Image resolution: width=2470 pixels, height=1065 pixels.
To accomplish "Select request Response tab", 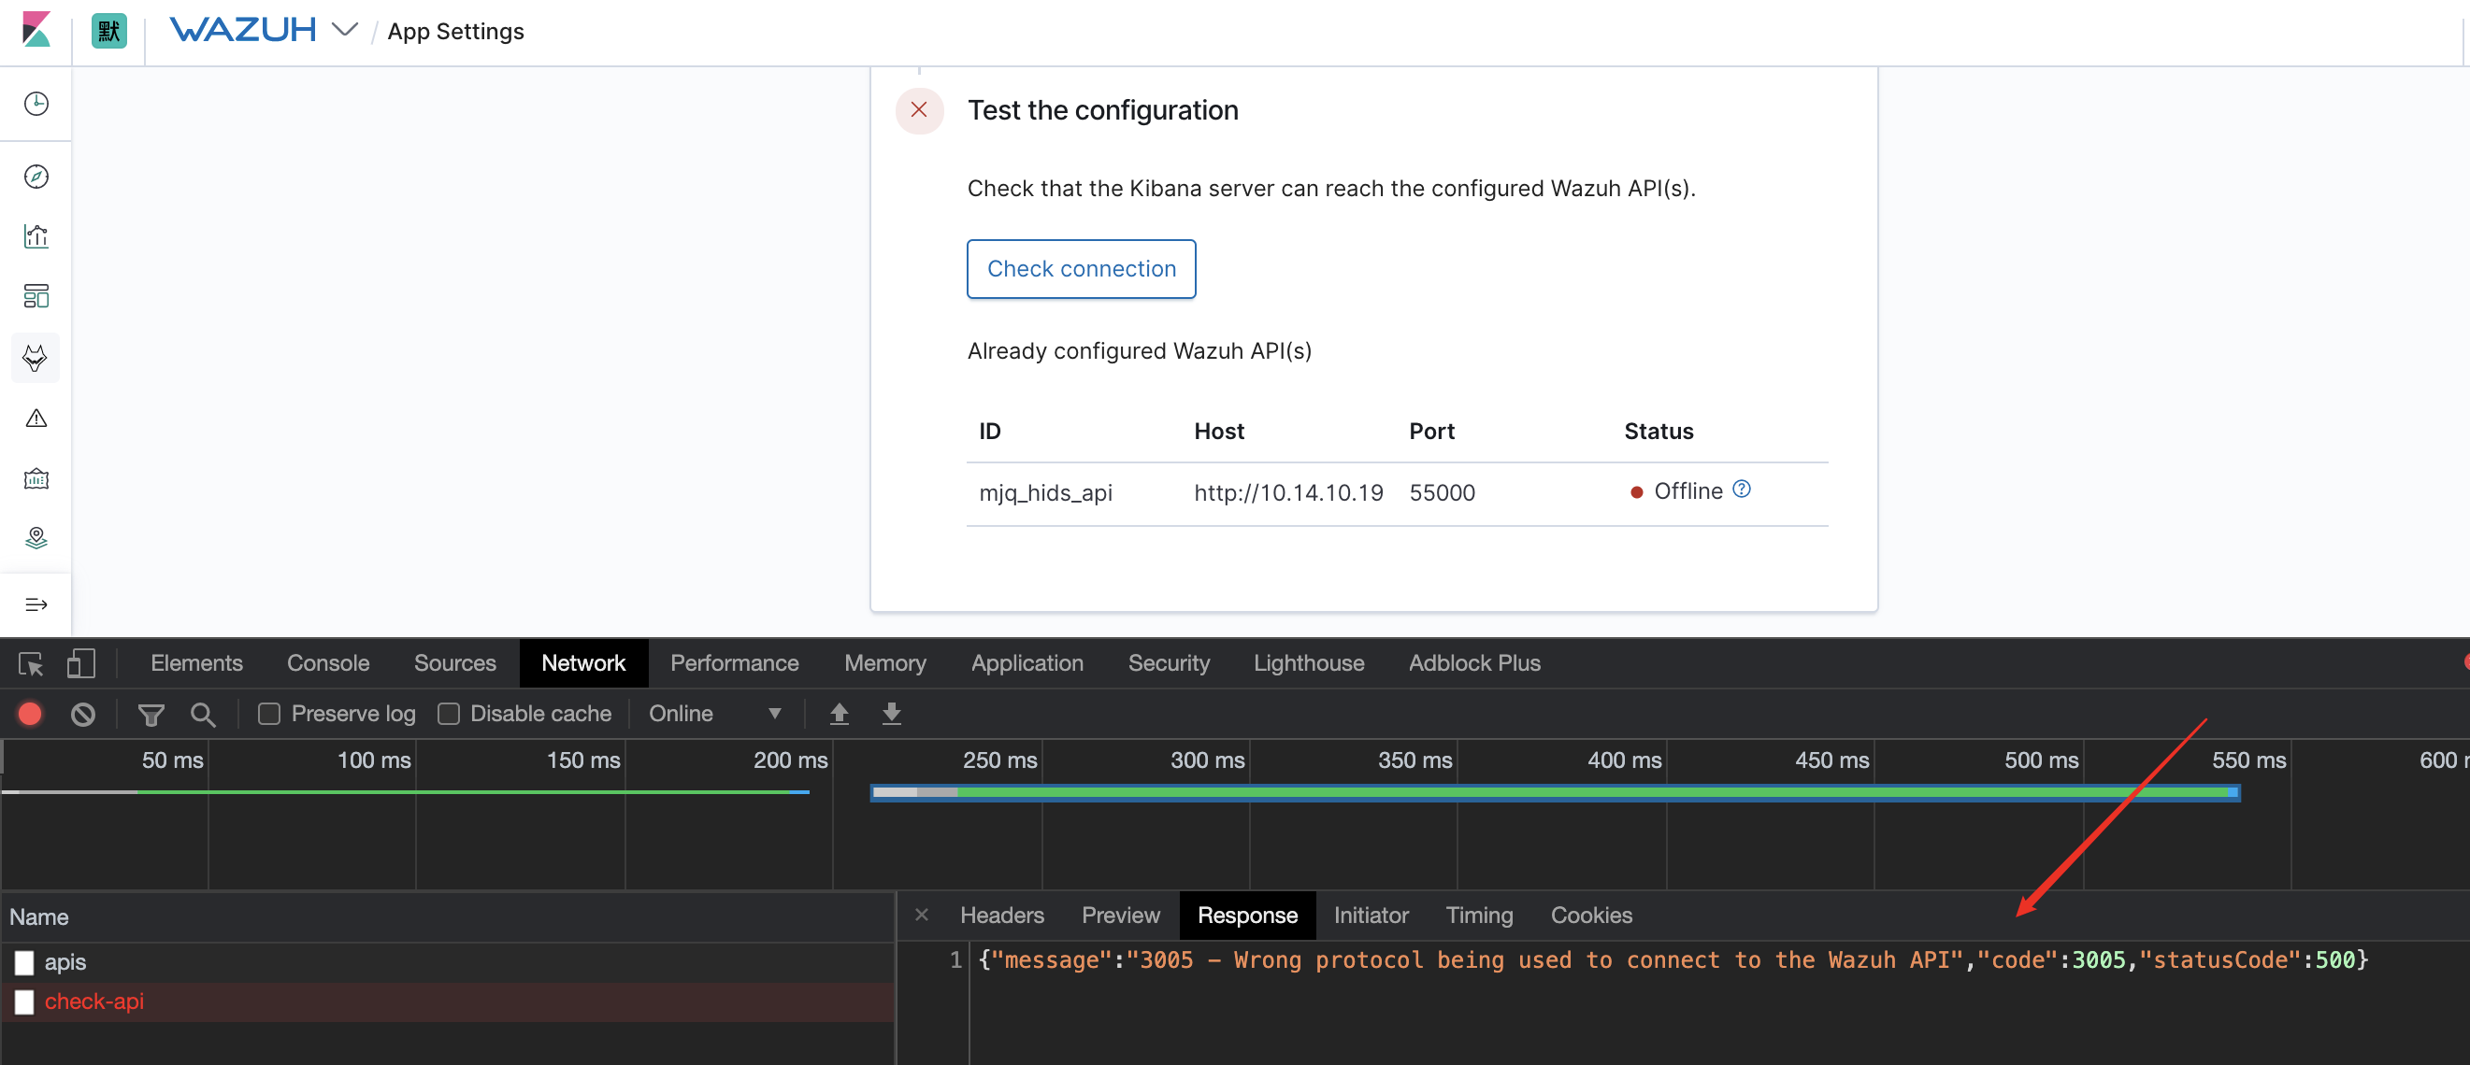I will (1247, 915).
